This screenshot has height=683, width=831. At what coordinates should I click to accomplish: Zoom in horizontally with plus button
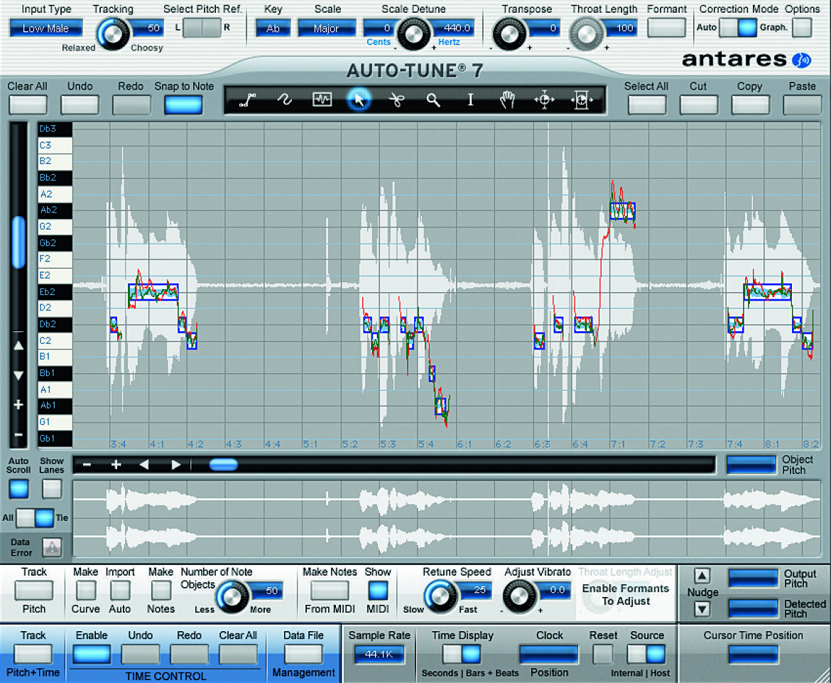(116, 465)
